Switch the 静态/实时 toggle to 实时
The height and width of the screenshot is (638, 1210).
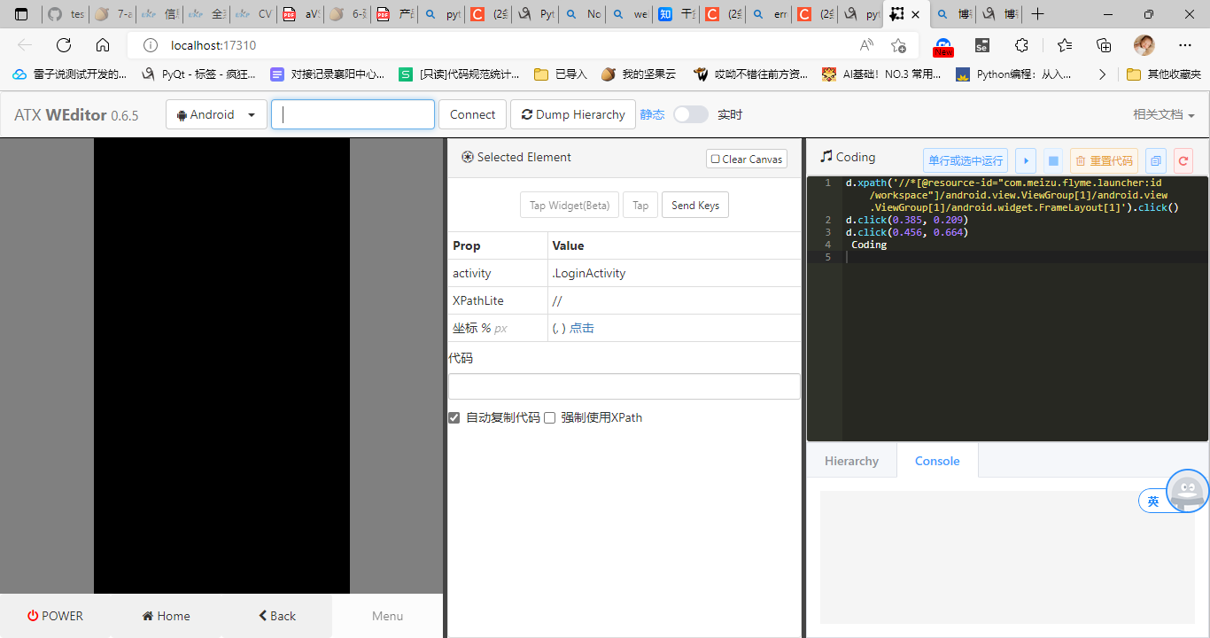tap(690, 114)
